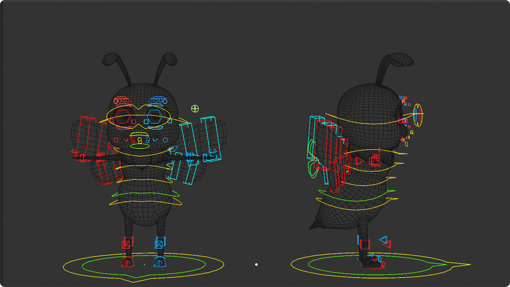This screenshot has height=287, width=510.
Task: Select the blue foot circle control in front view
Action: [x=159, y=263]
